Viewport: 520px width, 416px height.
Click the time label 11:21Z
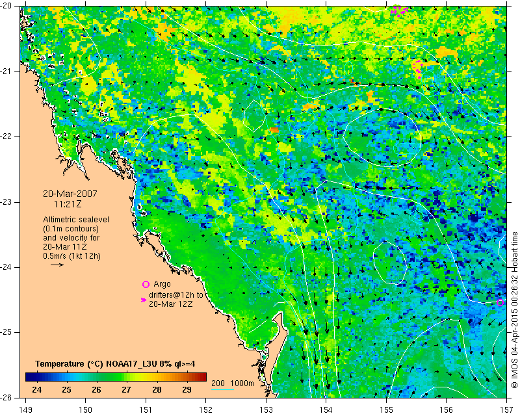point(68,204)
